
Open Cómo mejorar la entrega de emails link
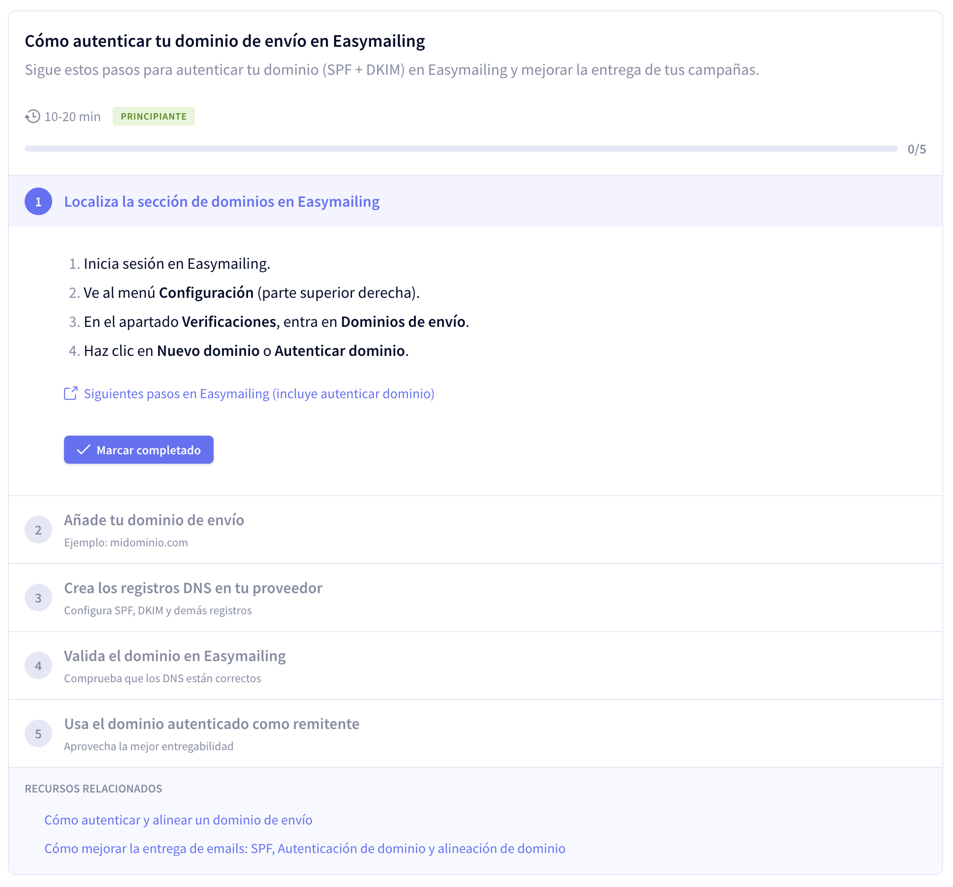(305, 849)
